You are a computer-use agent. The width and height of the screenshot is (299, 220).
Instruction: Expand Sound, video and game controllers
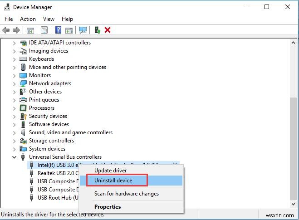click(x=15, y=133)
